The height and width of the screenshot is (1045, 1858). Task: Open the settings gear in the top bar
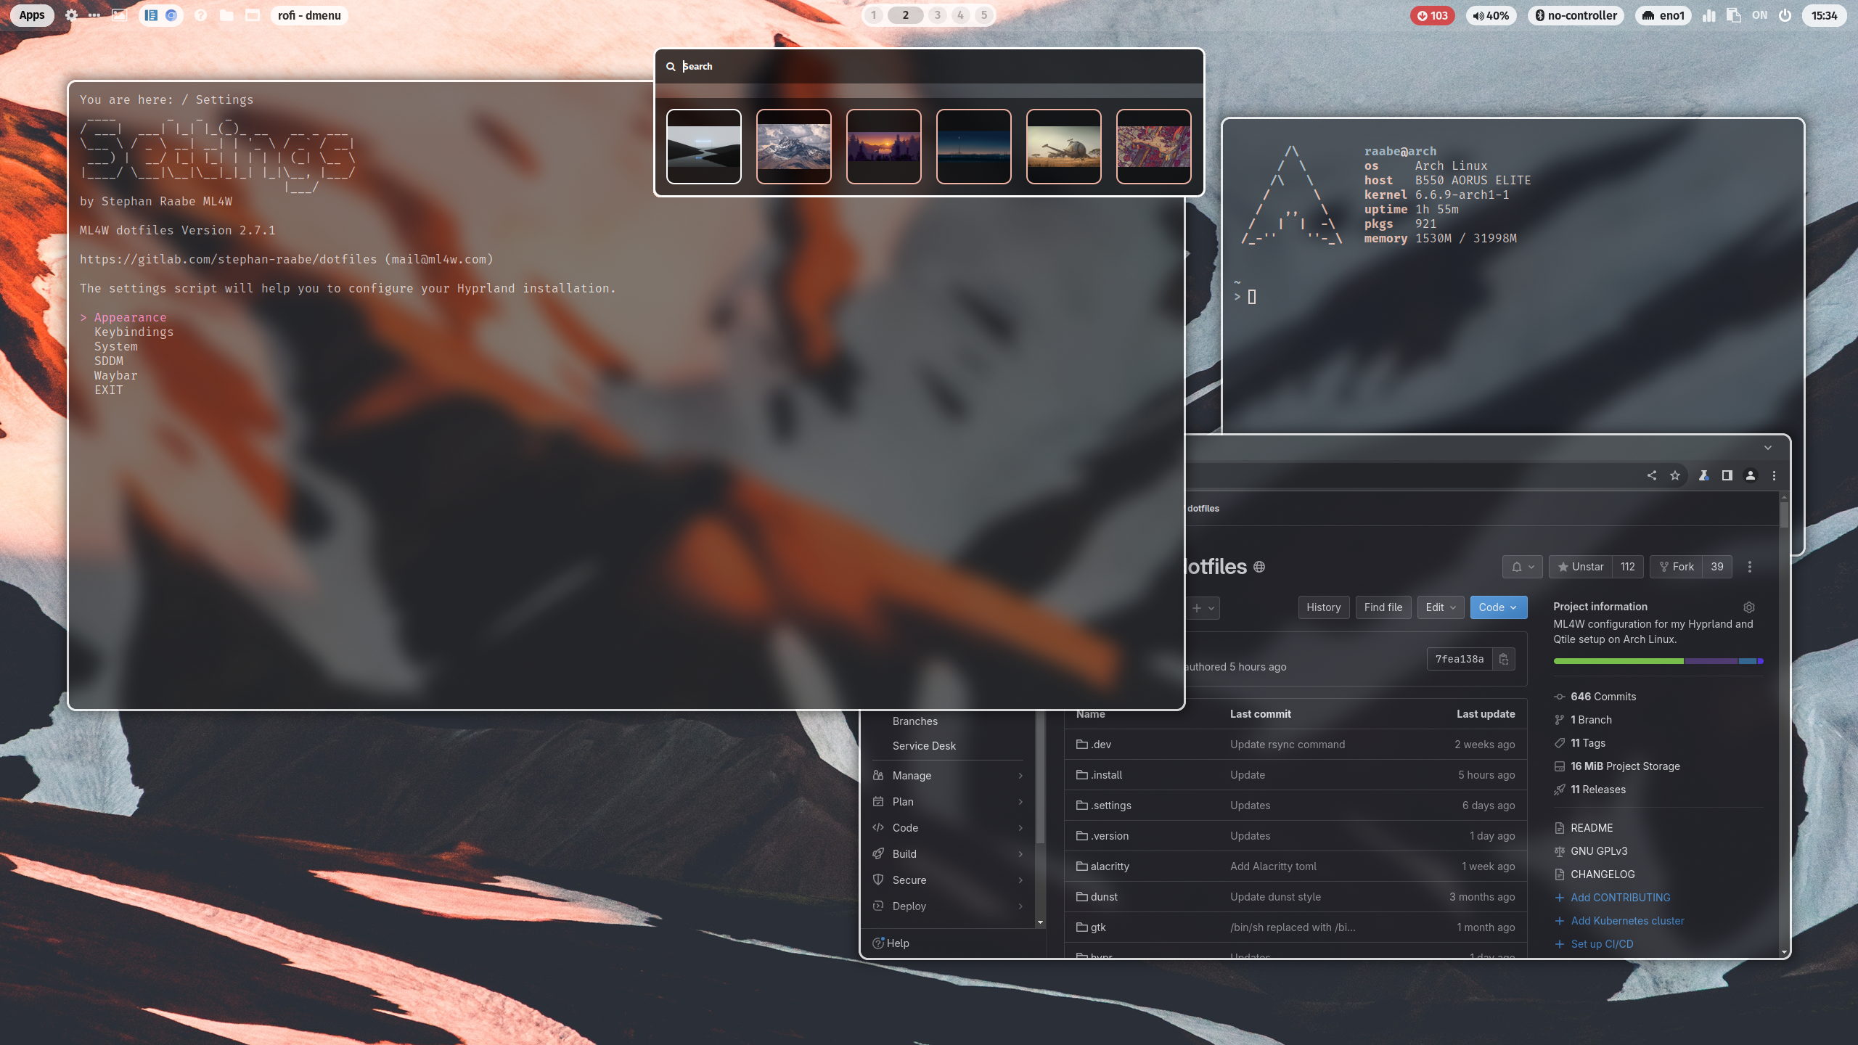point(71,15)
